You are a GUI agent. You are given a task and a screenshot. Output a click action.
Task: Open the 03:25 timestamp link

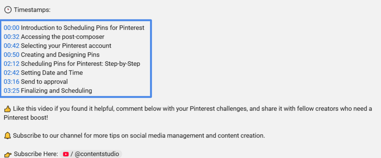point(11,91)
